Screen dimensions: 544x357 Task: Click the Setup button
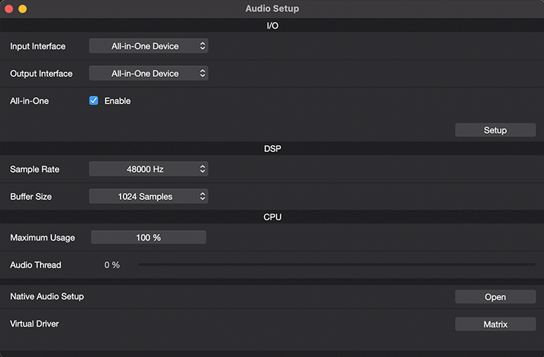(x=495, y=130)
